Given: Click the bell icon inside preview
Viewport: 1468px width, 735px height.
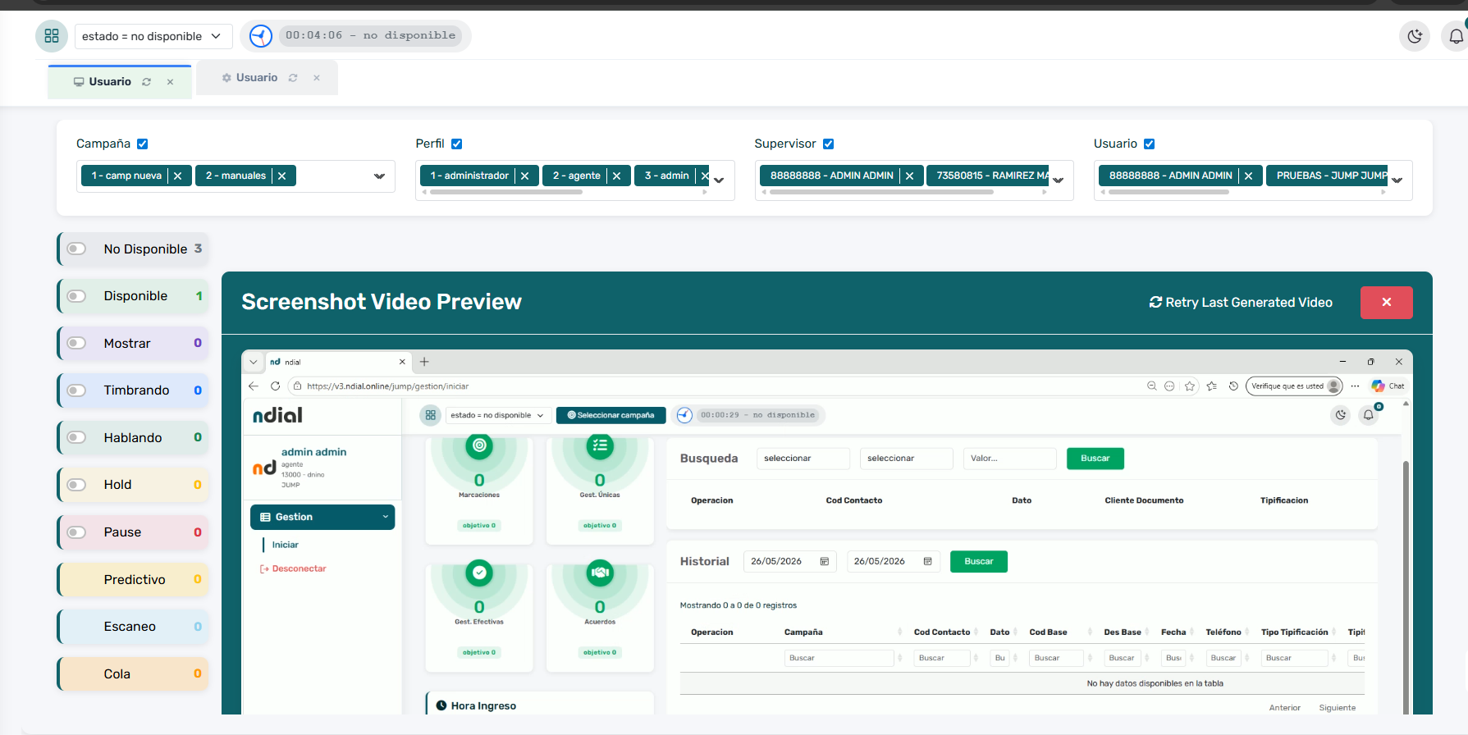Looking at the screenshot, I should click(x=1368, y=415).
